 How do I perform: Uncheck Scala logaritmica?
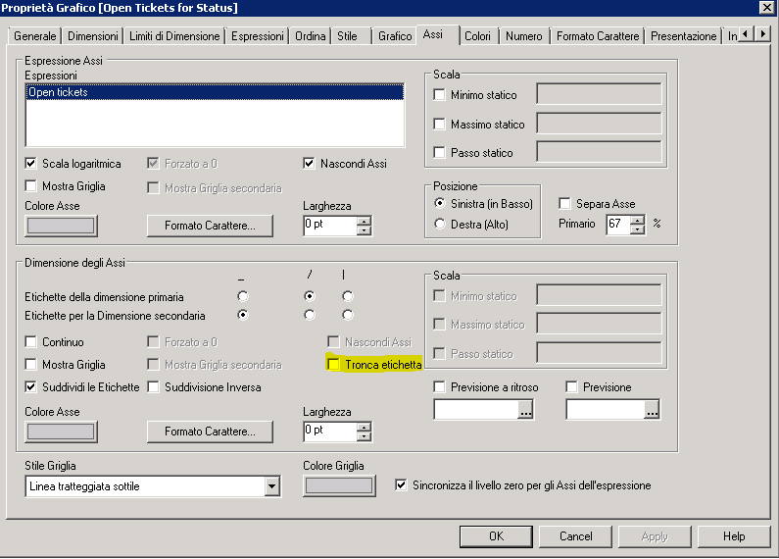pyautogui.click(x=31, y=164)
